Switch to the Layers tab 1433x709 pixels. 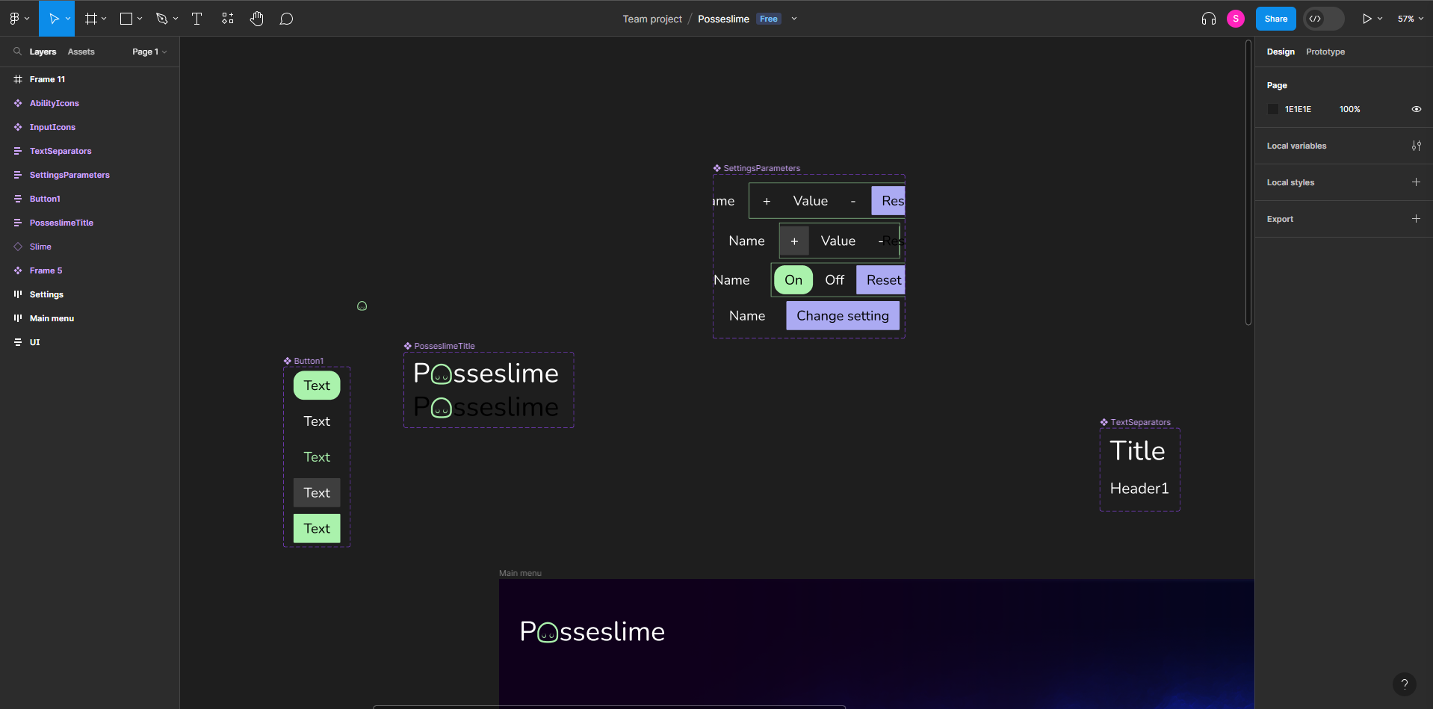coord(43,52)
